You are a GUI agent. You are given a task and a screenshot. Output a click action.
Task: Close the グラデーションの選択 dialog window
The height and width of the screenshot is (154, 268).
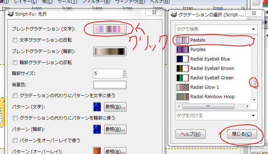254,13
